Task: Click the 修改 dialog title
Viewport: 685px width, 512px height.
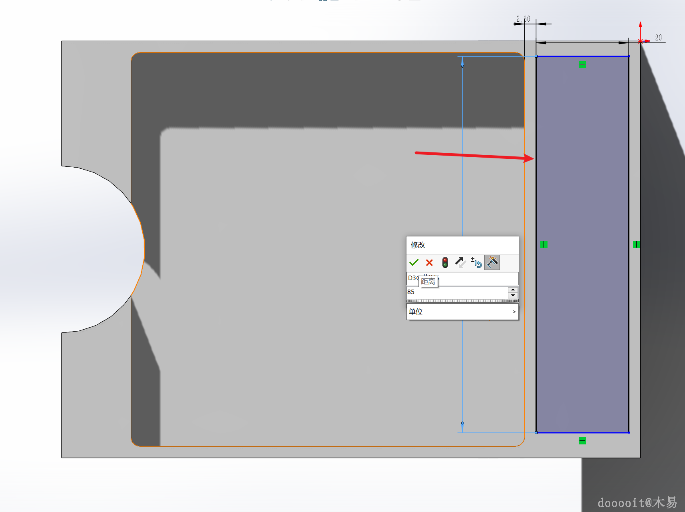Action: tap(418, 245)
